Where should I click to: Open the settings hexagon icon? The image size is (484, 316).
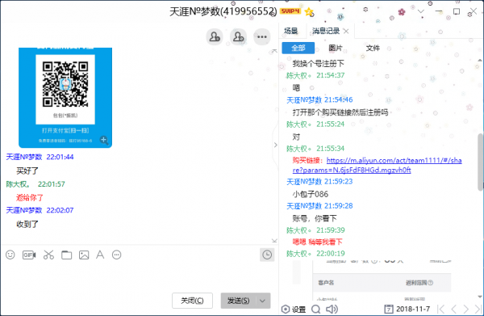tap(286, 309)
